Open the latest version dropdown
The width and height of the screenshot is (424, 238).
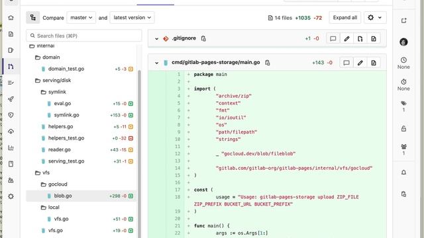point(132,18)
